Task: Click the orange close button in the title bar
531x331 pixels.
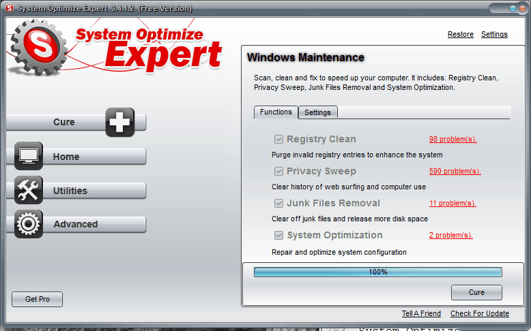Action: [522, 9]
